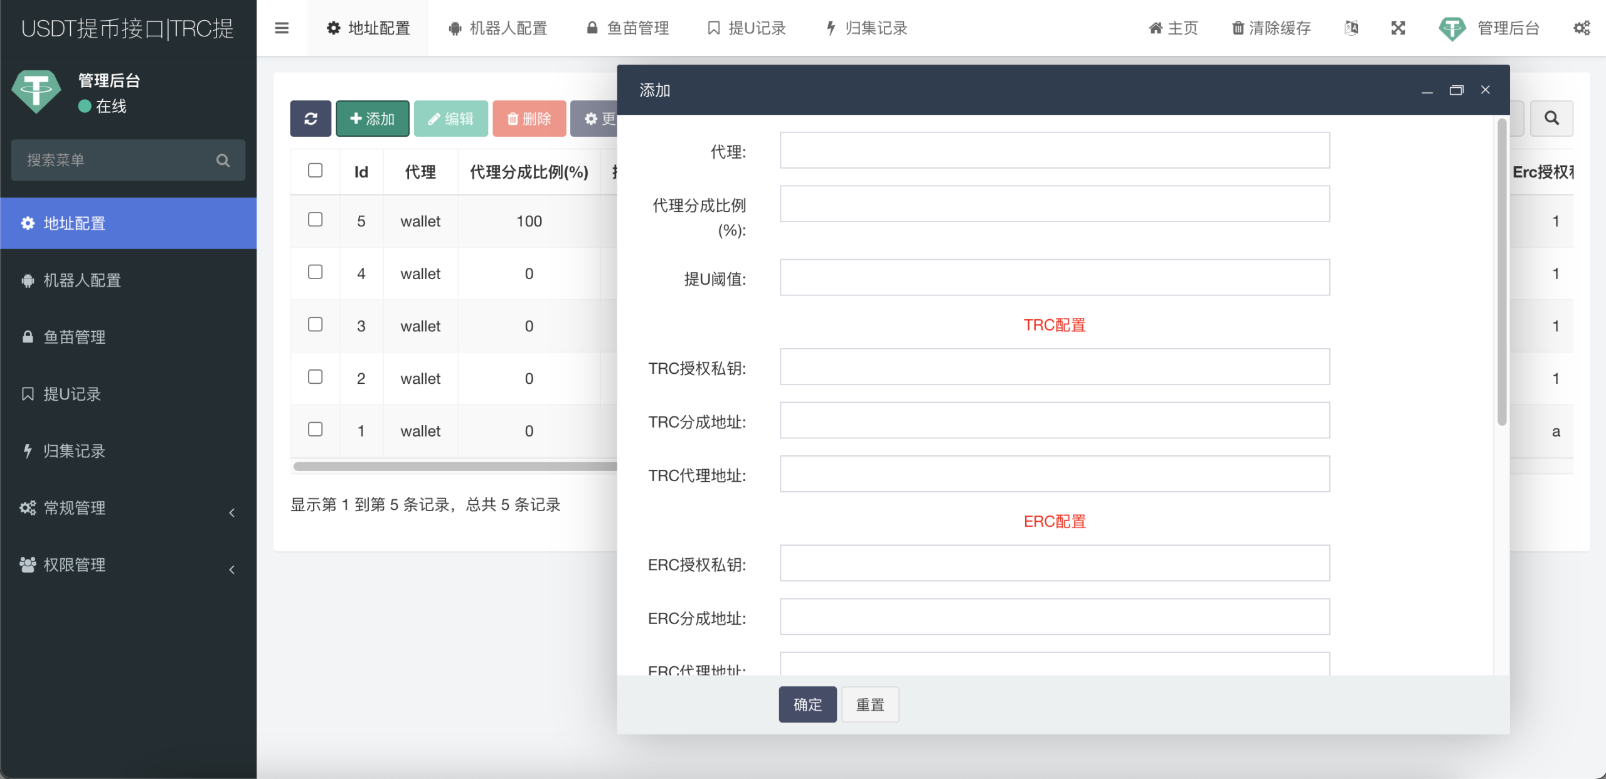
Task: Check the checkbox for row Id 5
Action: 315,220
